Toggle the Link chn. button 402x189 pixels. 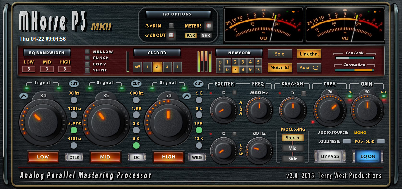coord(309,54)
